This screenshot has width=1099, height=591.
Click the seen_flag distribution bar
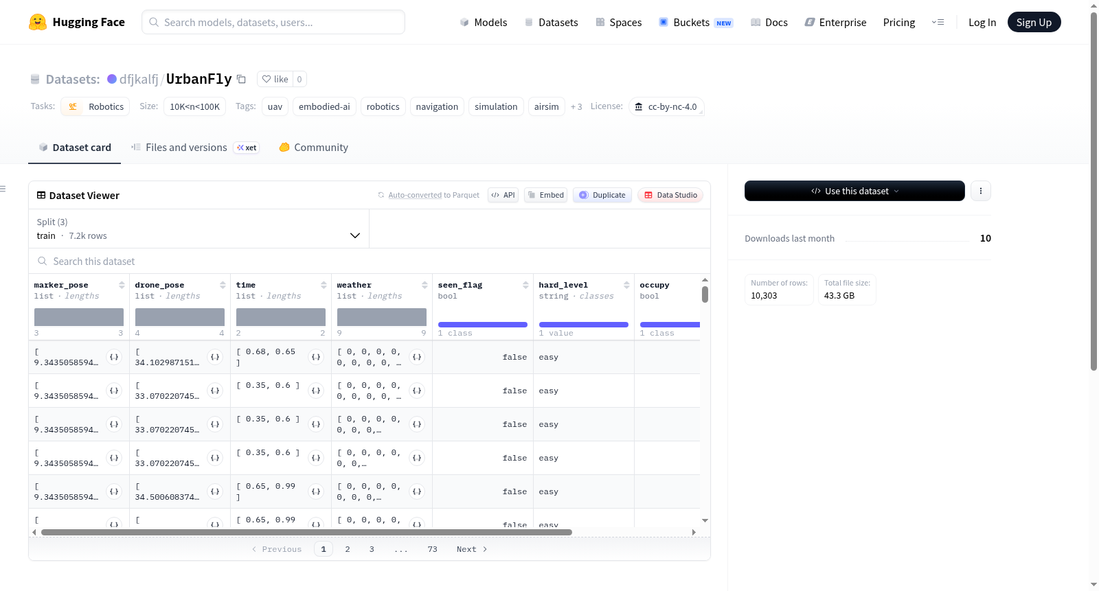click(483, 325)
